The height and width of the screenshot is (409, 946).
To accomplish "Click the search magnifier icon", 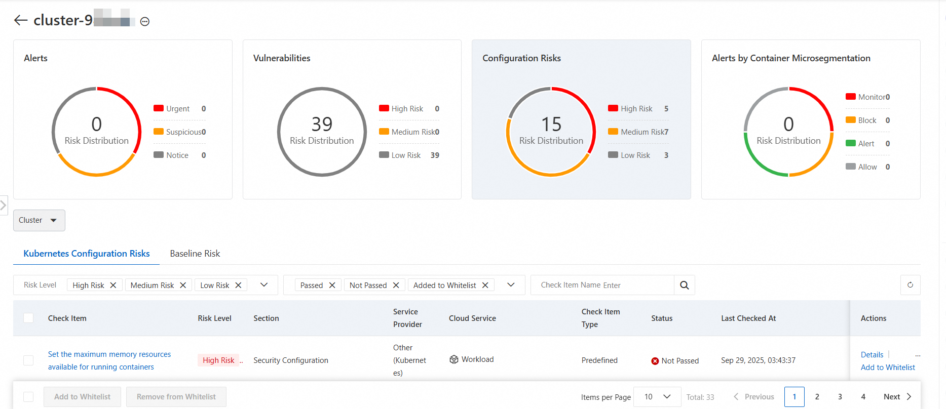I will pyautogui.click(x=684, y=285).
